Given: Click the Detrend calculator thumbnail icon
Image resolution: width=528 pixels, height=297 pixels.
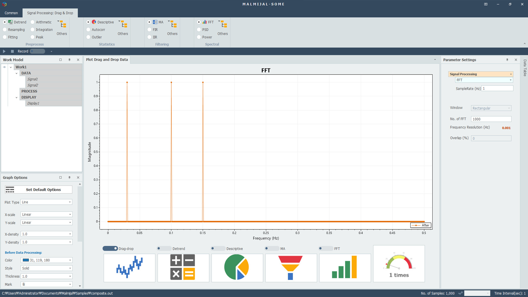Looking at the screenshot, I should pyautogui.click(x=183, y=268).
